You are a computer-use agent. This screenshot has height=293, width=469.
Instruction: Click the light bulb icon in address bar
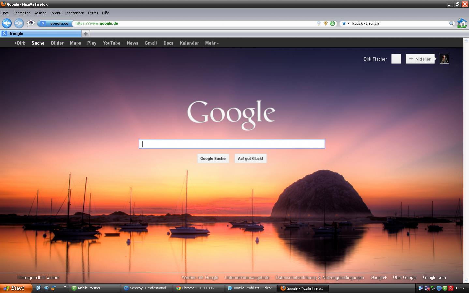pyautogui.click(x=319, y=23)
